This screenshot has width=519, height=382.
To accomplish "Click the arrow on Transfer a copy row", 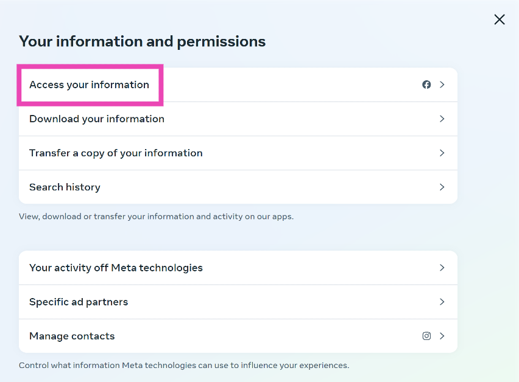I will click(x=442, y=153).
